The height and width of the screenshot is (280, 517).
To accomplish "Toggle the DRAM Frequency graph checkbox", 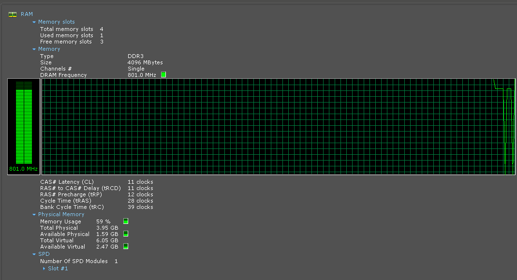I will pos(163,75).
